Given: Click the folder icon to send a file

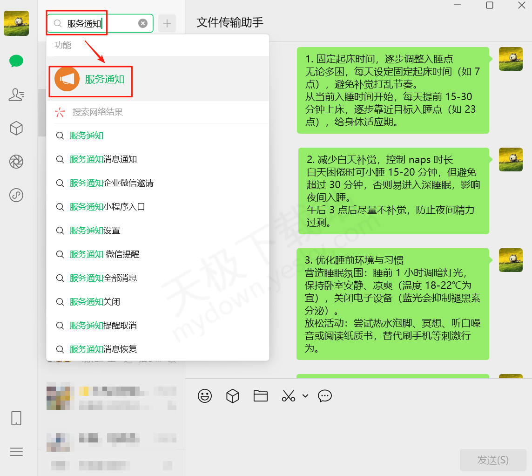Looking at the screenshot, I should click(x=260, y=396).
